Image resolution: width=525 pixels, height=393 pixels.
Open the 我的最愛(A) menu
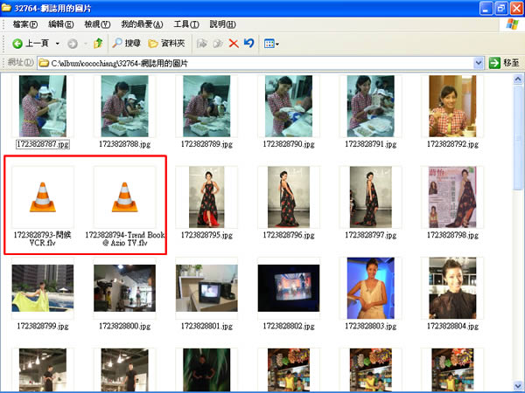(142, 24)
